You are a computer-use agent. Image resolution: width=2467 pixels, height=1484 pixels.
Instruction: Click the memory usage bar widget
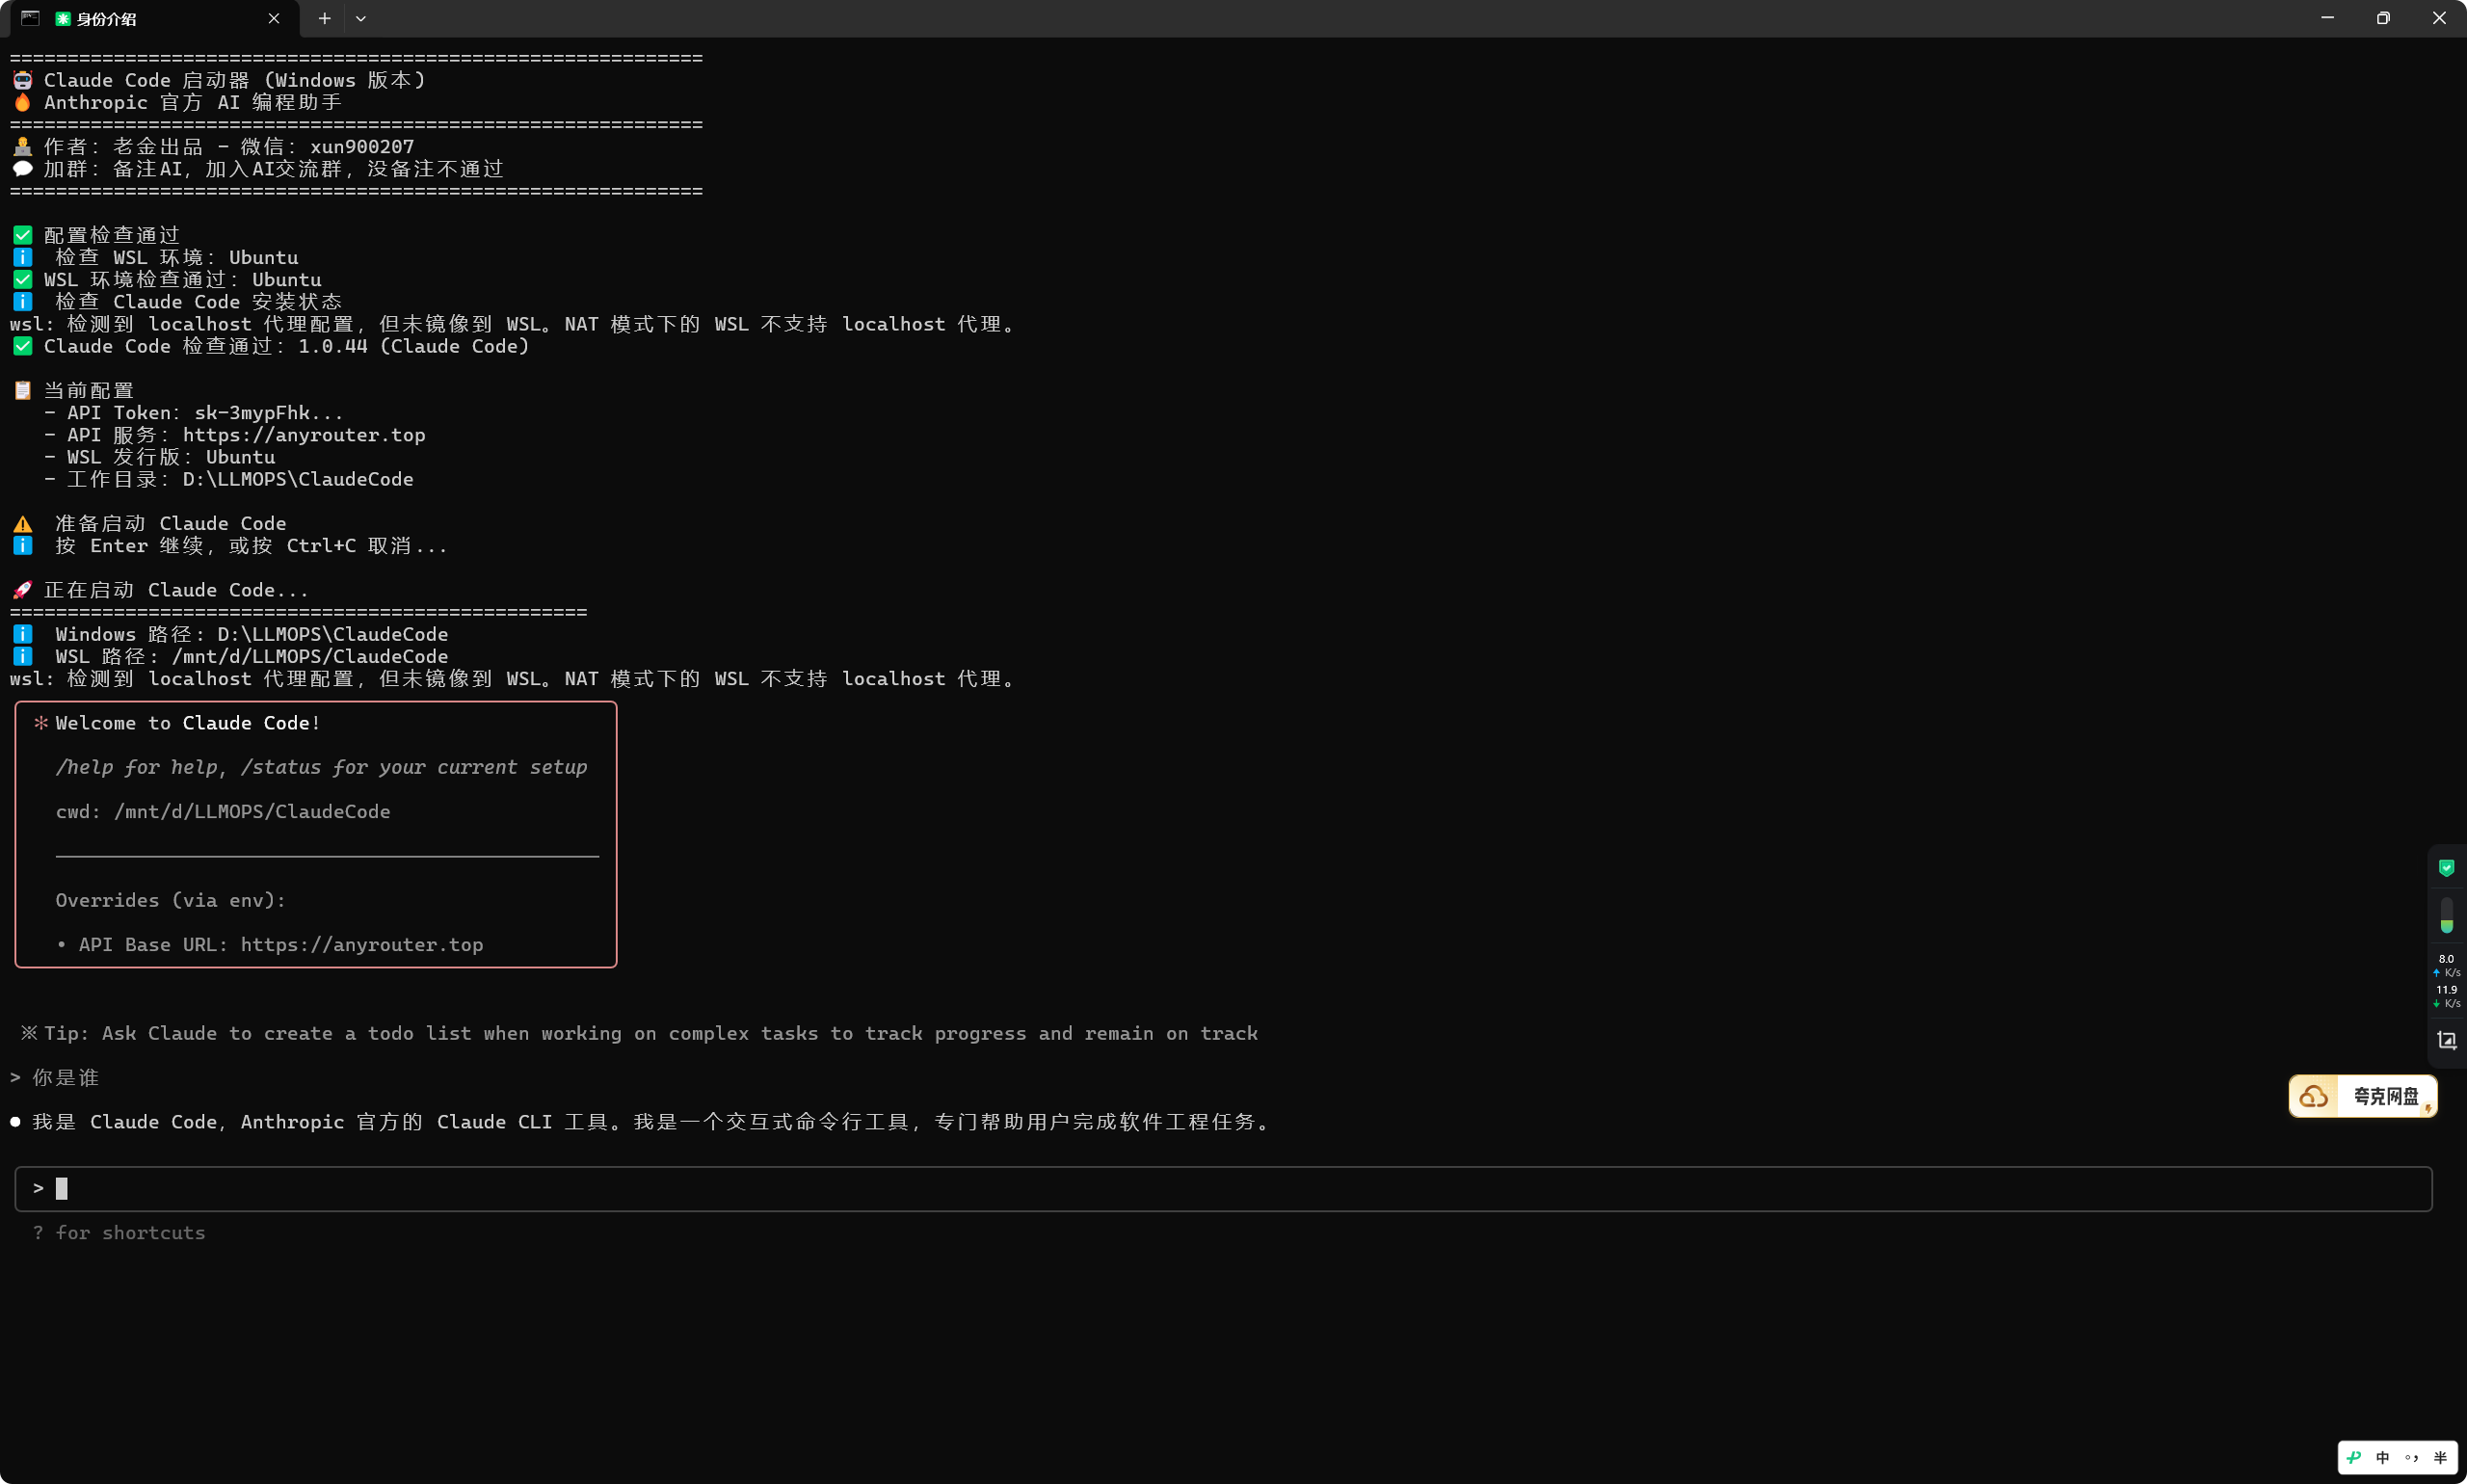pyautogui.click(x=2446, y=915)
